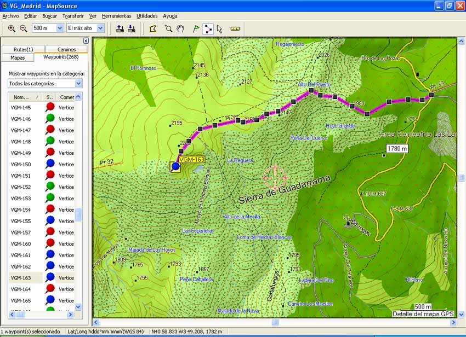Viewport: 466px width, 337px height.
Task: Open the Editar menu
Action: click(31, 16)
